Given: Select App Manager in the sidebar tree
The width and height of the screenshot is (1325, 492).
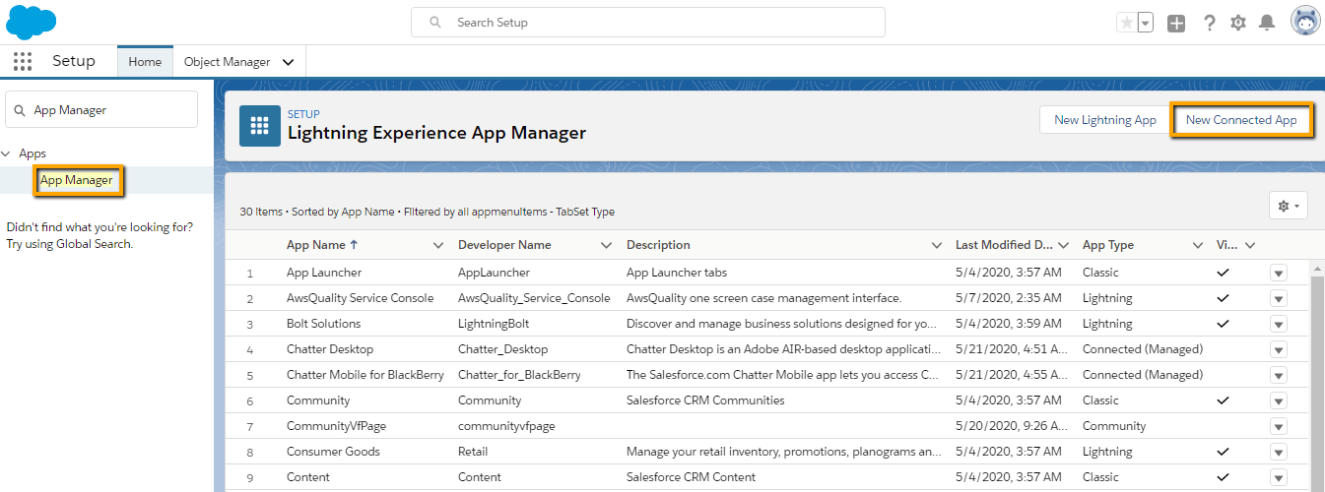Looking at the screenshot, I should (77, 180).
